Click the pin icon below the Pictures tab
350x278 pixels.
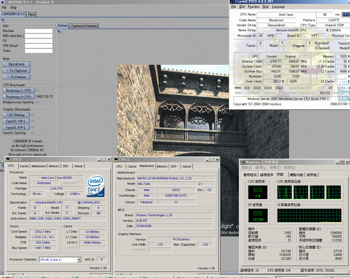59,32
